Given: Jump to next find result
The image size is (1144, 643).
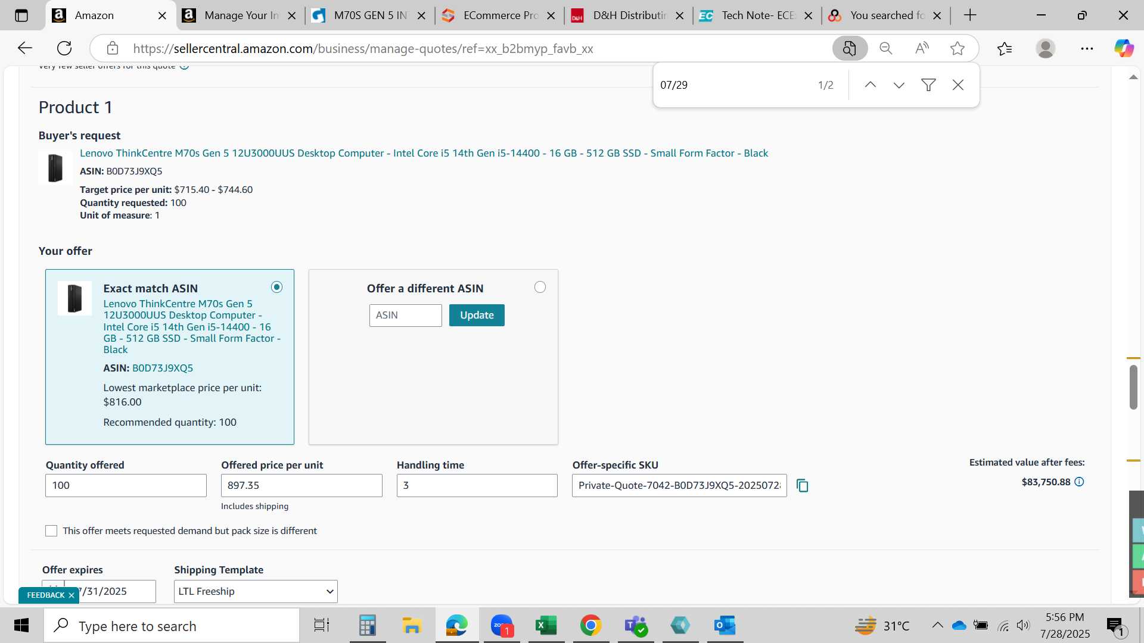Looking at the screenshot, I should pos(899,85).
